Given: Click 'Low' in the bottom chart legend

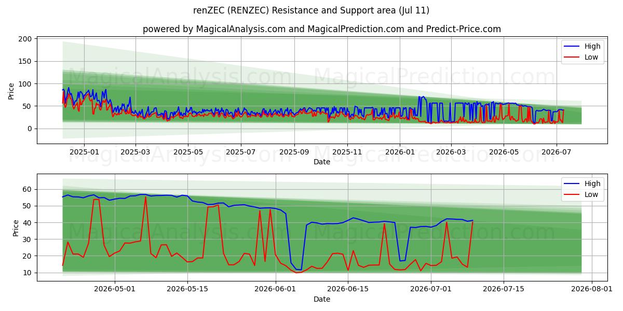Looking at the screenshot, I should point(591,195).
